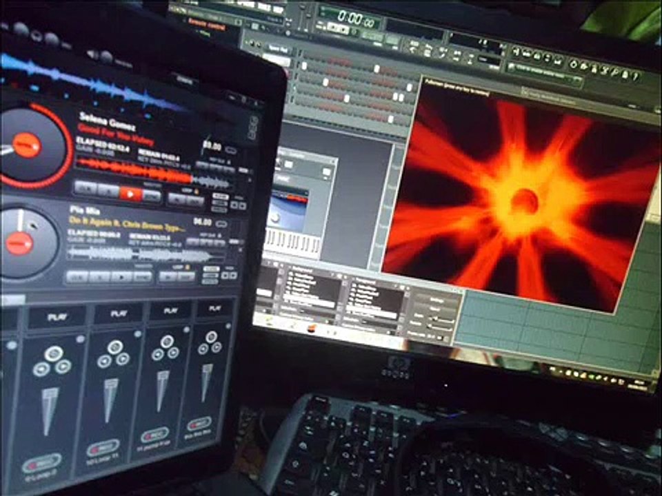Click the lower-left arrow circle in first sampler
This screenshot has width=662, height=496.
point(41,369)
